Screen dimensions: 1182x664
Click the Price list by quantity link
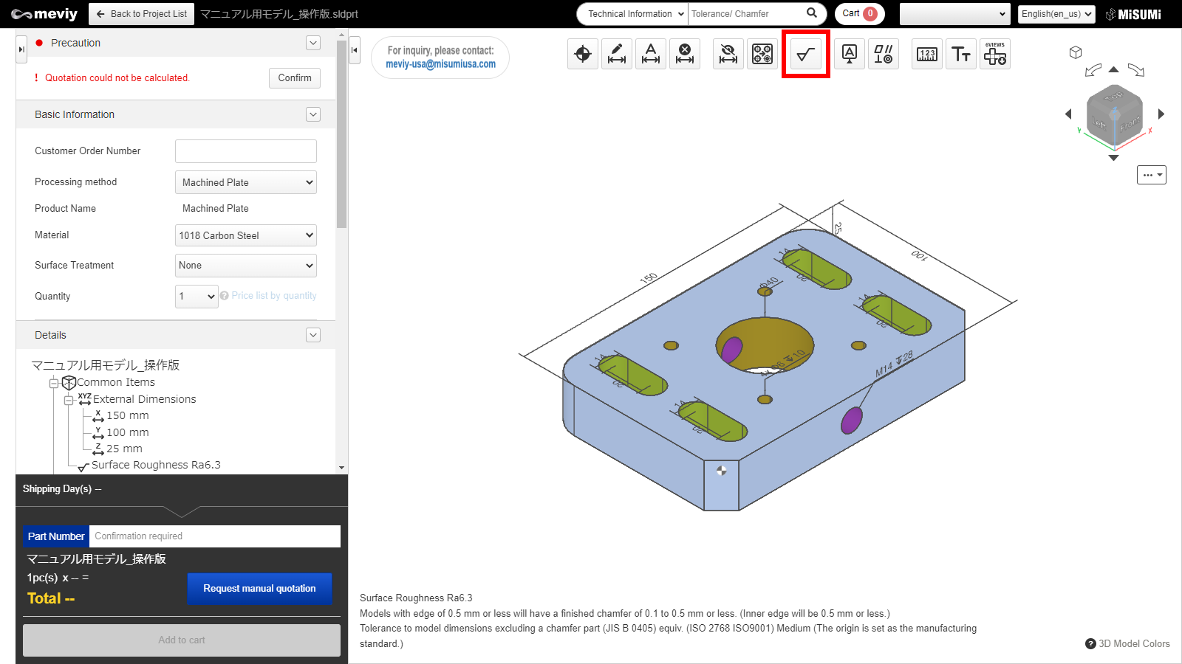274,296
